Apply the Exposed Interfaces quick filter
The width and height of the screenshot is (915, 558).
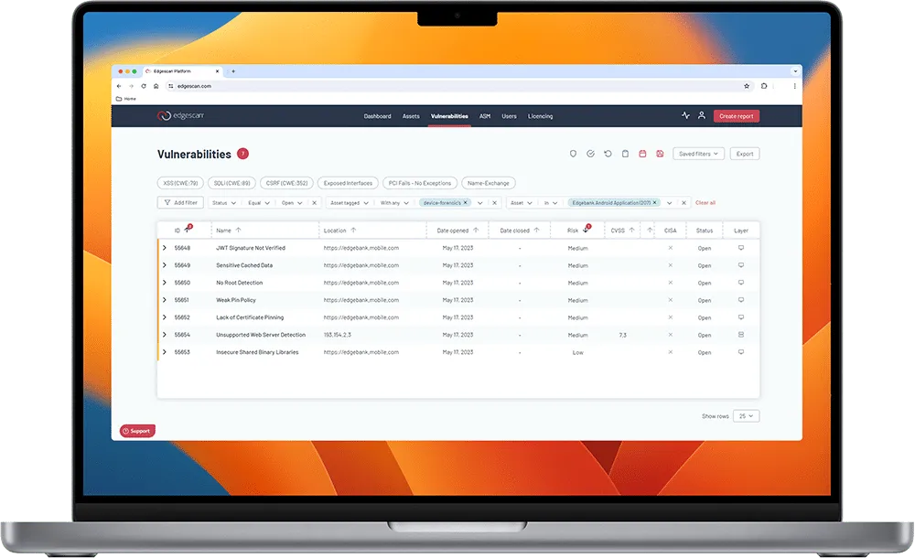coord(348,183)
